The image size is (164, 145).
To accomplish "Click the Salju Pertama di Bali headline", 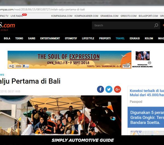I will tap(30, 81).
